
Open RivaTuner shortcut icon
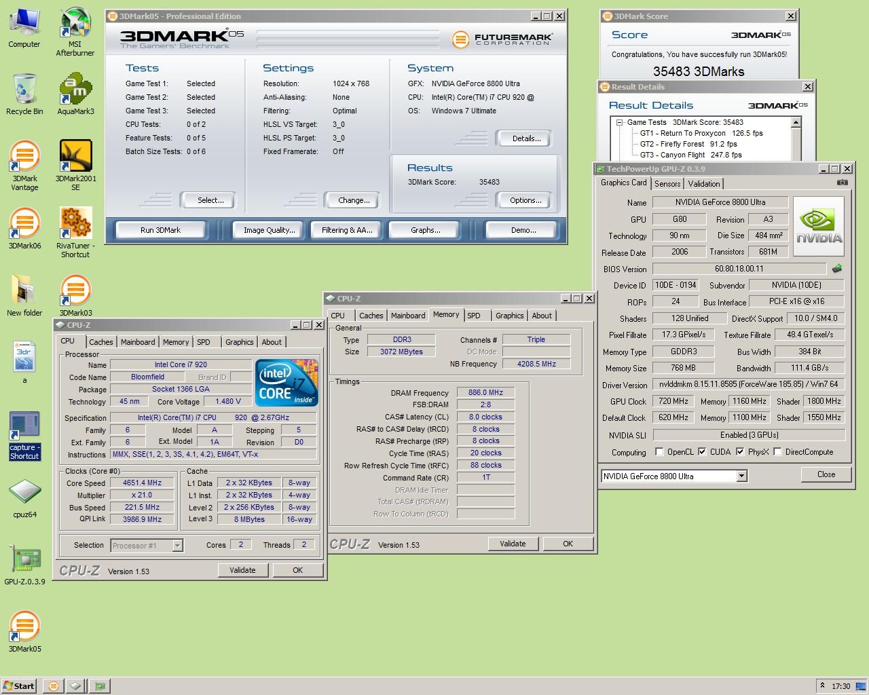point(75,232)
